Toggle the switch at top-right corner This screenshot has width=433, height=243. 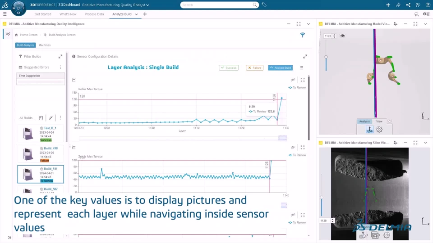(427, 14)
